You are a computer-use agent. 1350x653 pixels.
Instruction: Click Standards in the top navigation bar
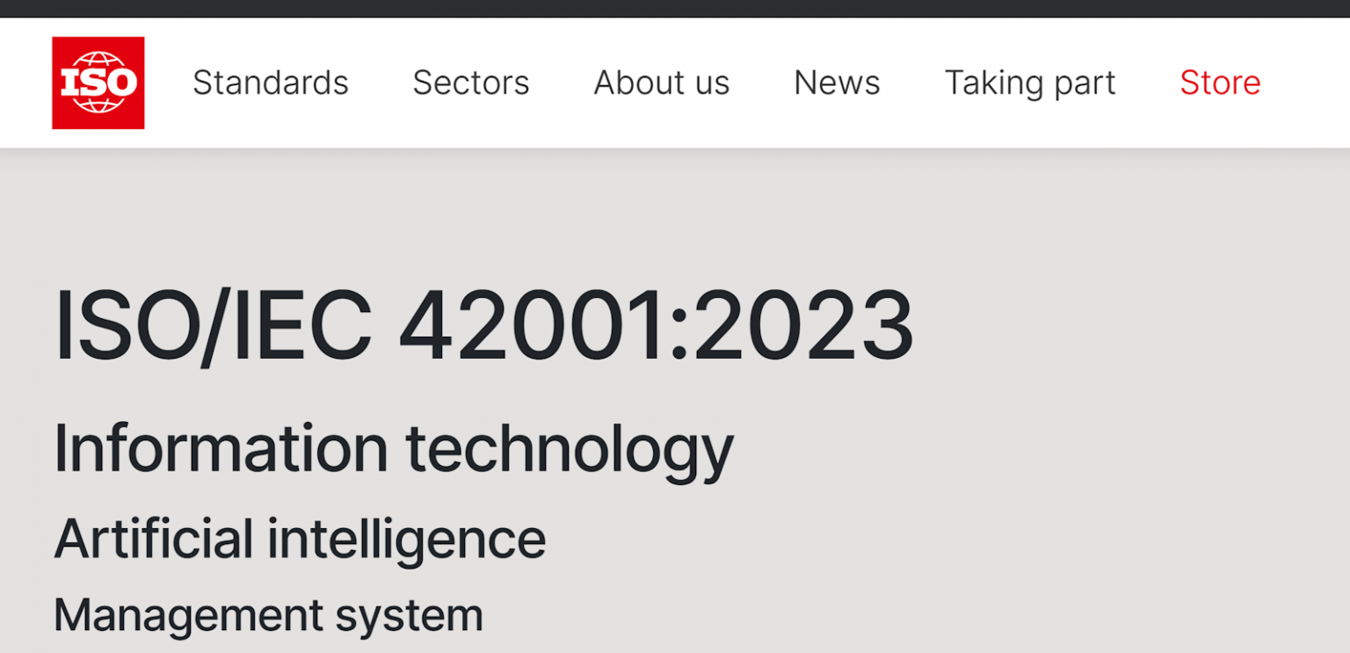pyautogui.click(x=270, y=83)
